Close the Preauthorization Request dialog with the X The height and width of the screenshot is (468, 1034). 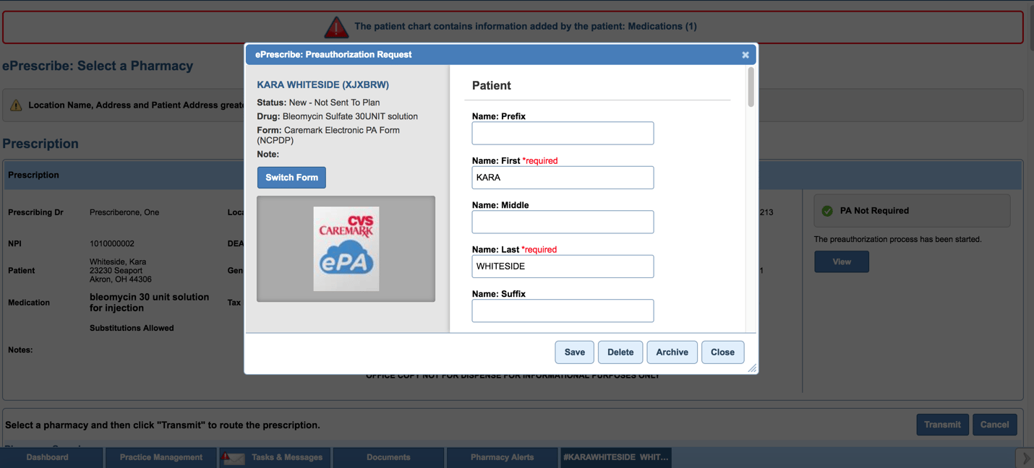745,54
